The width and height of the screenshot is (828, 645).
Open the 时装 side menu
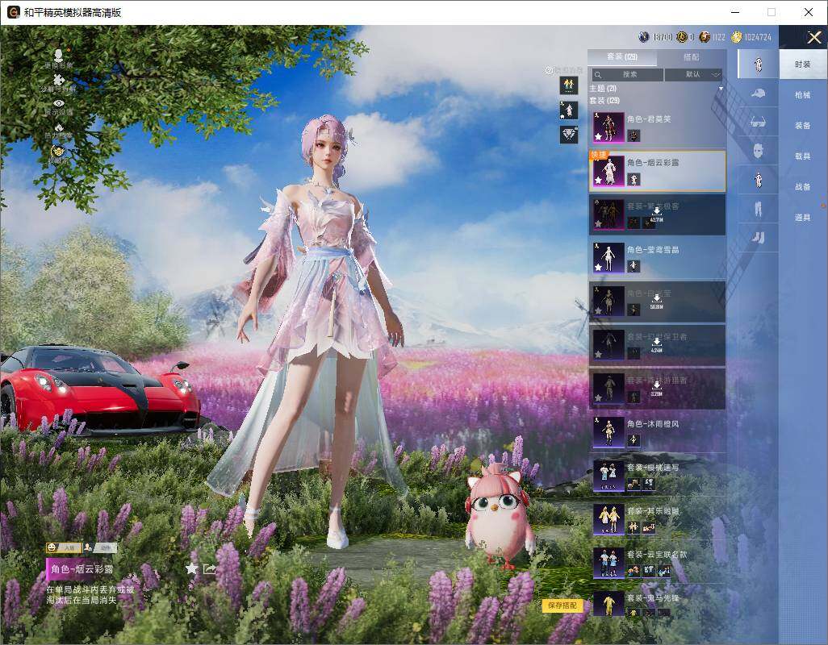803,64
